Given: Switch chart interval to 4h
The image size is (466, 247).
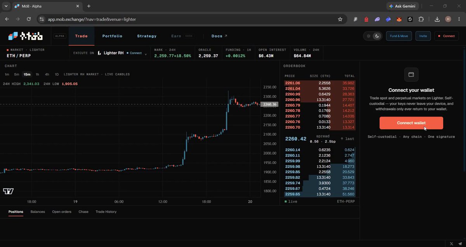Looking at the screenshot, I should 47,74.
